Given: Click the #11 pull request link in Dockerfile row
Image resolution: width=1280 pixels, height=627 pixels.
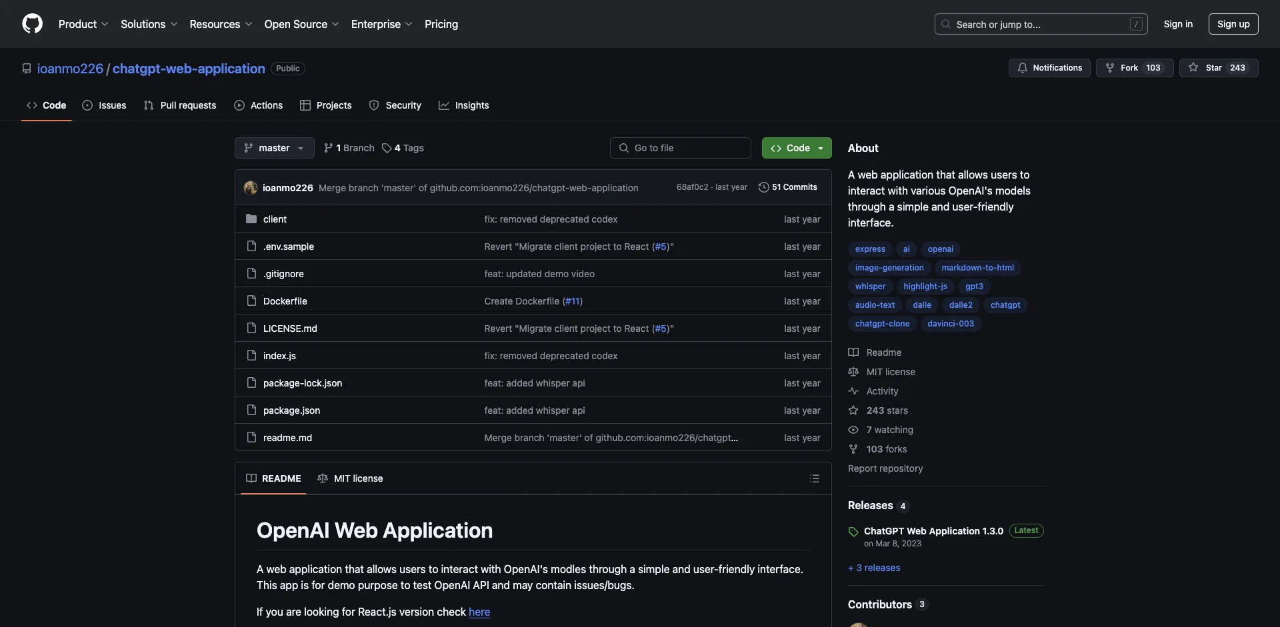Looking at the screenshot, I should (572, 301).
